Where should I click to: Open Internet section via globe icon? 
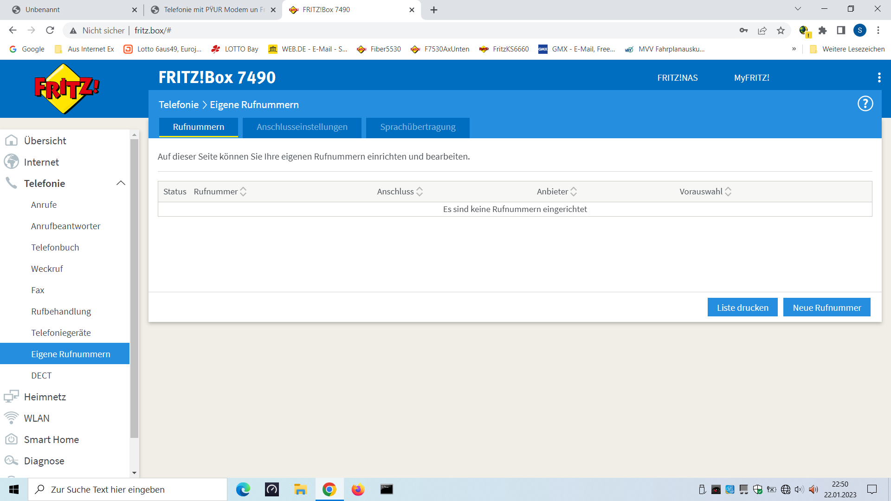coord(11,162)
